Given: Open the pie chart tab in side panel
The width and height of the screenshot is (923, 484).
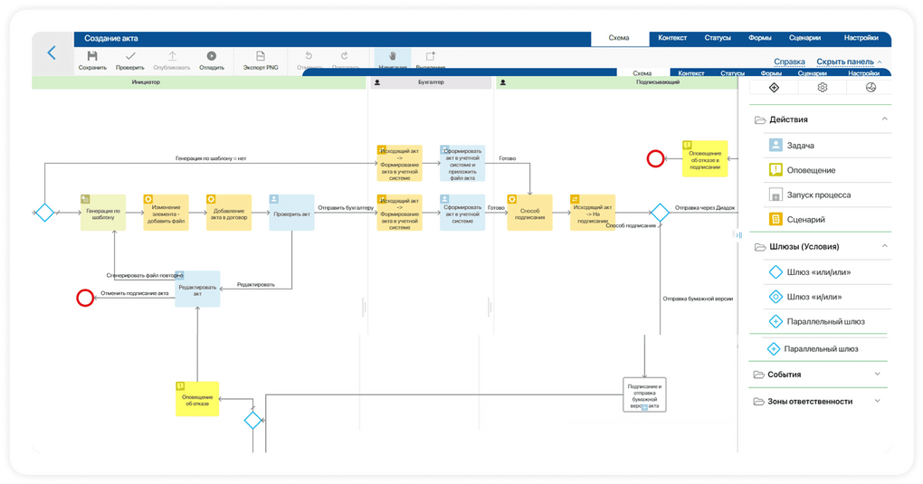Looking at the screenshot, I should click(x=871, y=88).
